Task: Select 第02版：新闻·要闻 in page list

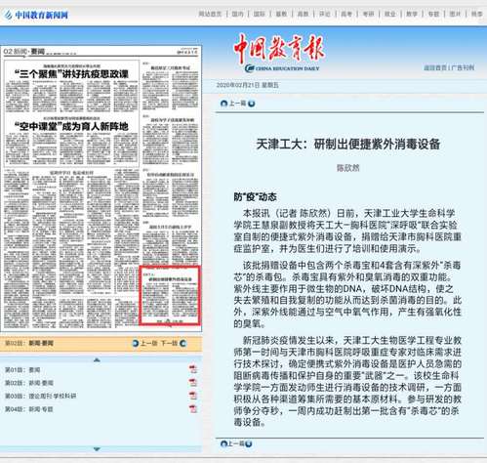Action: pyautogui.click(x=29, y=383)
